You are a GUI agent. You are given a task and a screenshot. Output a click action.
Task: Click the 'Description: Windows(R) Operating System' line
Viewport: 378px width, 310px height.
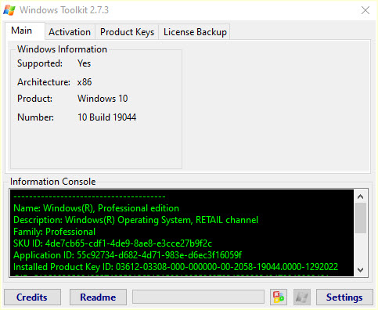coord(135,220)
